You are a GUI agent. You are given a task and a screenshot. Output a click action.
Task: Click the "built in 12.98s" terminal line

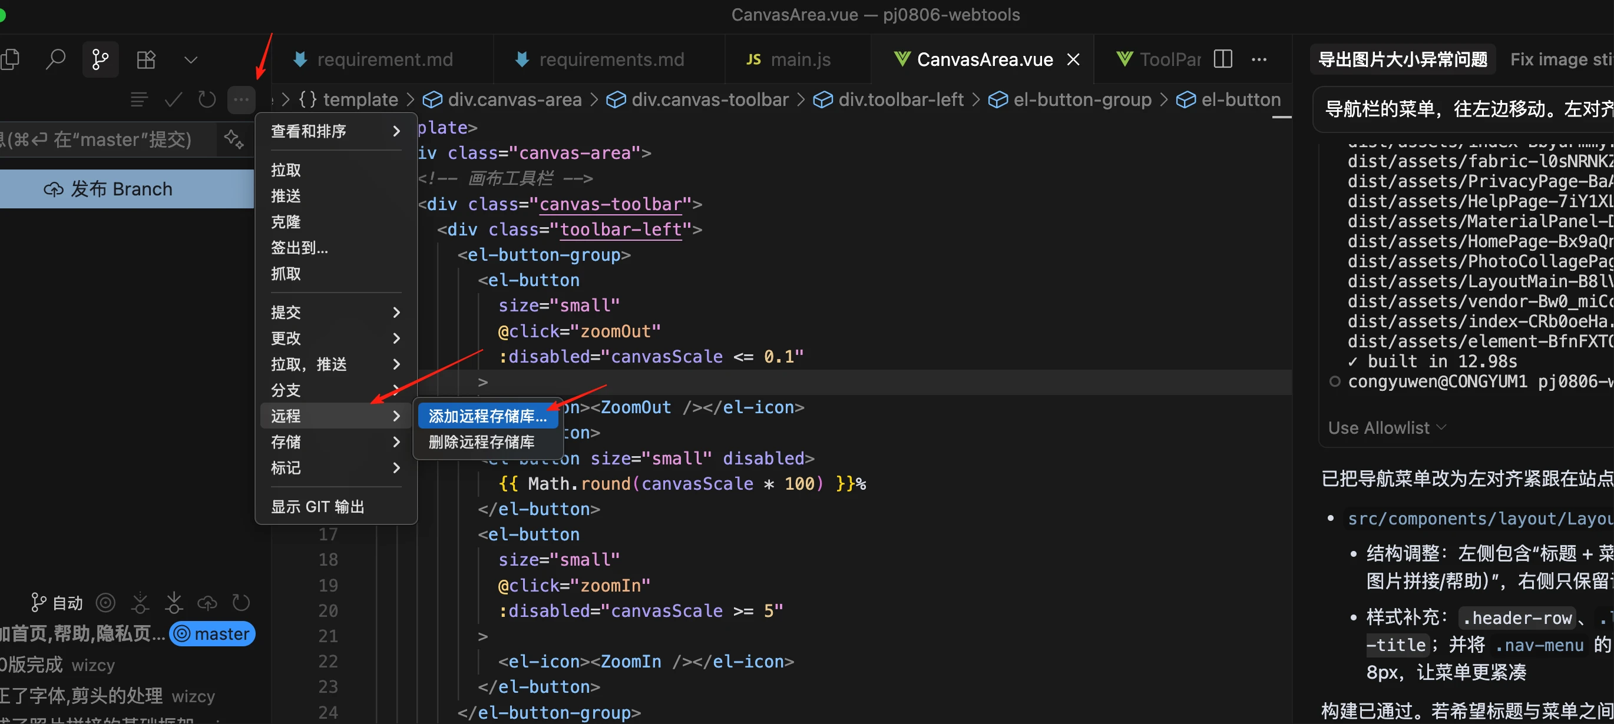(1433, 361)
